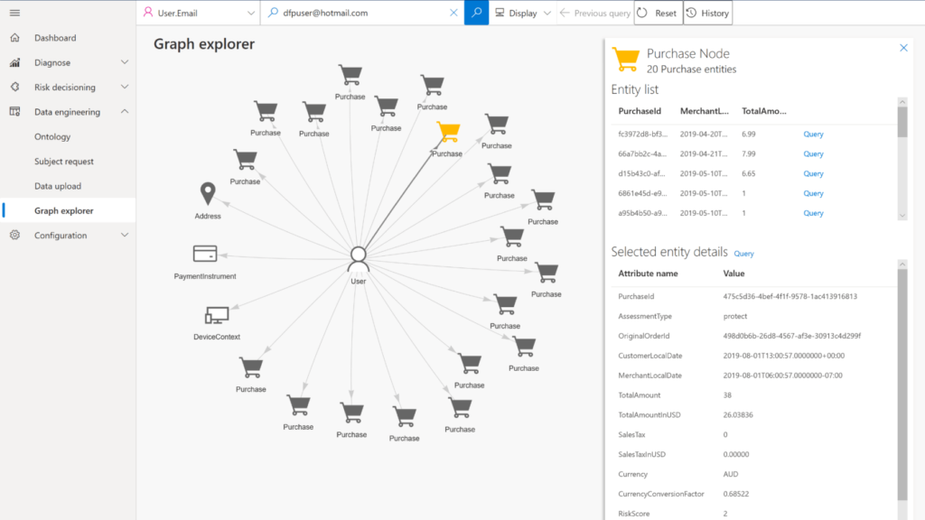Screen dimensions: 925x520
Task: Click Query link for purchase d15b43c0
Action: click(813, 174)
